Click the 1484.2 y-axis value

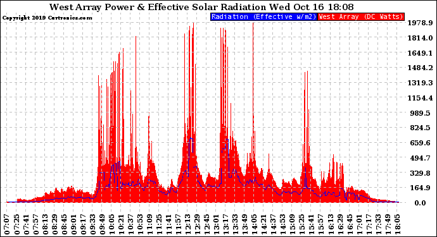(x=420, y=68)
